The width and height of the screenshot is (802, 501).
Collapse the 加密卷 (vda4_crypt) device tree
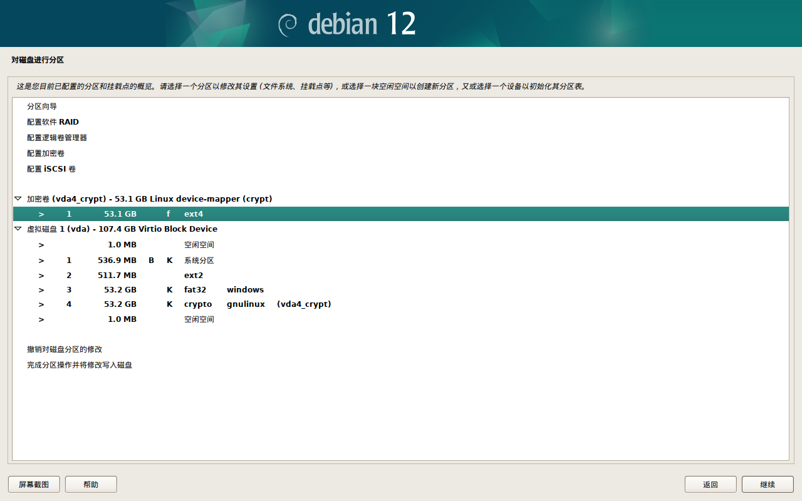(18, 199)
